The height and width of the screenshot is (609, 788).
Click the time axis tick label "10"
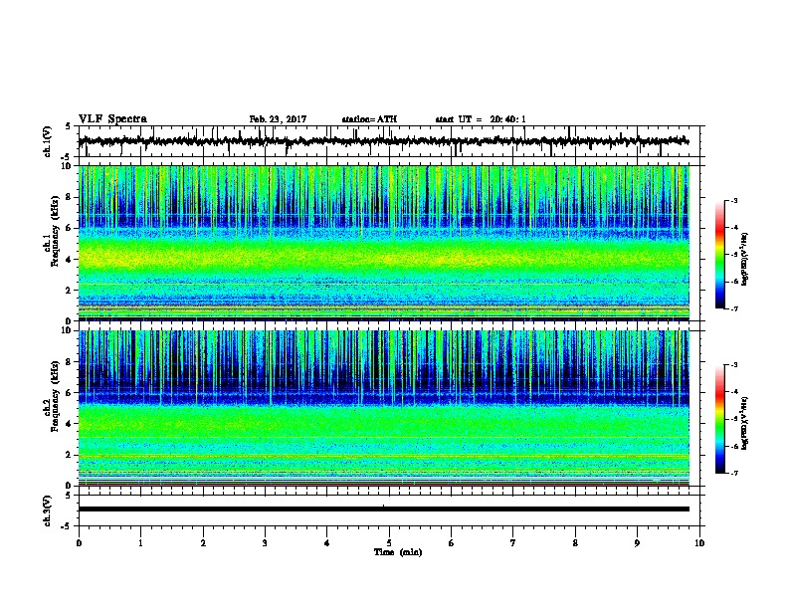[x=699, y=543]
